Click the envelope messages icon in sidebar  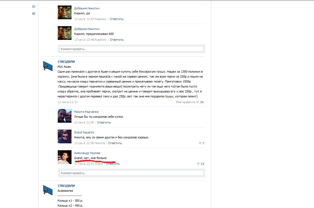pos(34,7)
